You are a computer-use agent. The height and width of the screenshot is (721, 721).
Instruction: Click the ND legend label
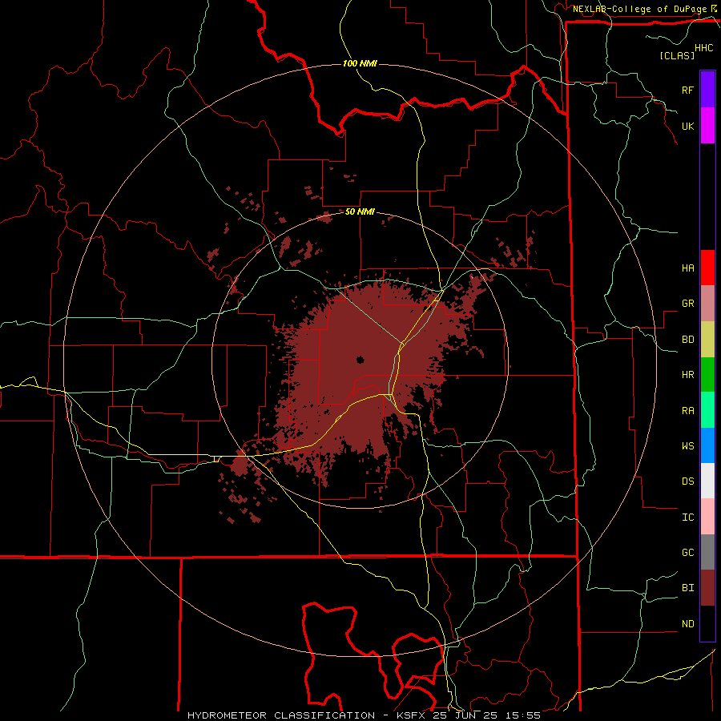(688, 623)
